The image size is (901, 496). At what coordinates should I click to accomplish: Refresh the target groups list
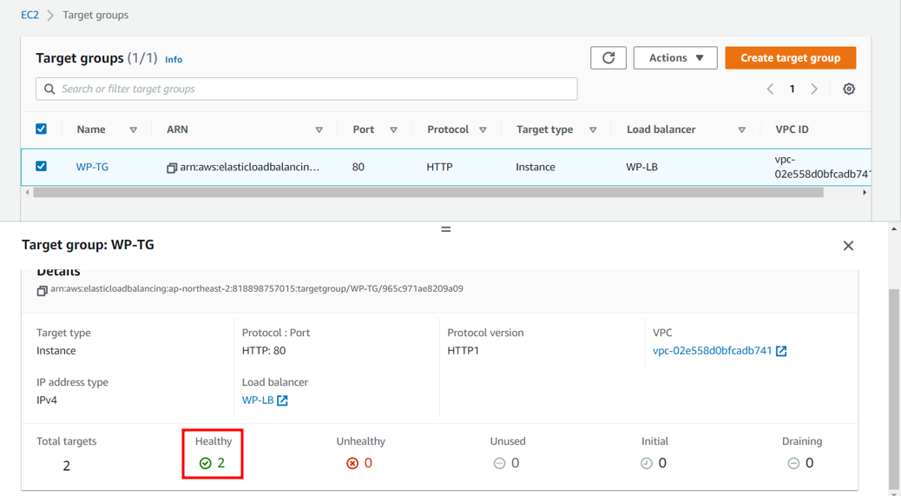click(x=608, y=58)
